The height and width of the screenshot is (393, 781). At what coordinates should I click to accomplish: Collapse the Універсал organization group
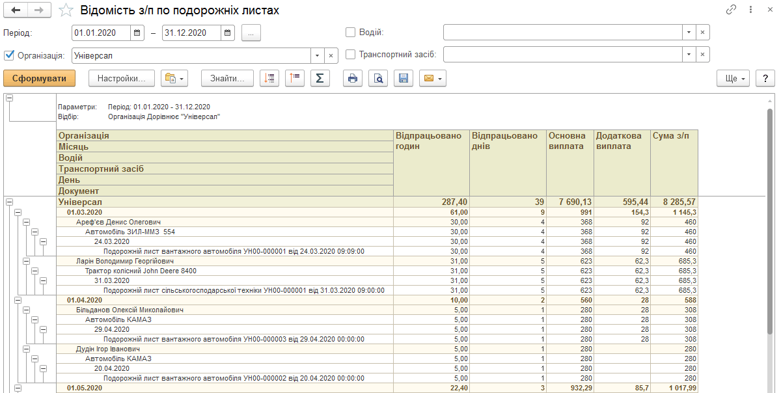click(x=9, y=202)
